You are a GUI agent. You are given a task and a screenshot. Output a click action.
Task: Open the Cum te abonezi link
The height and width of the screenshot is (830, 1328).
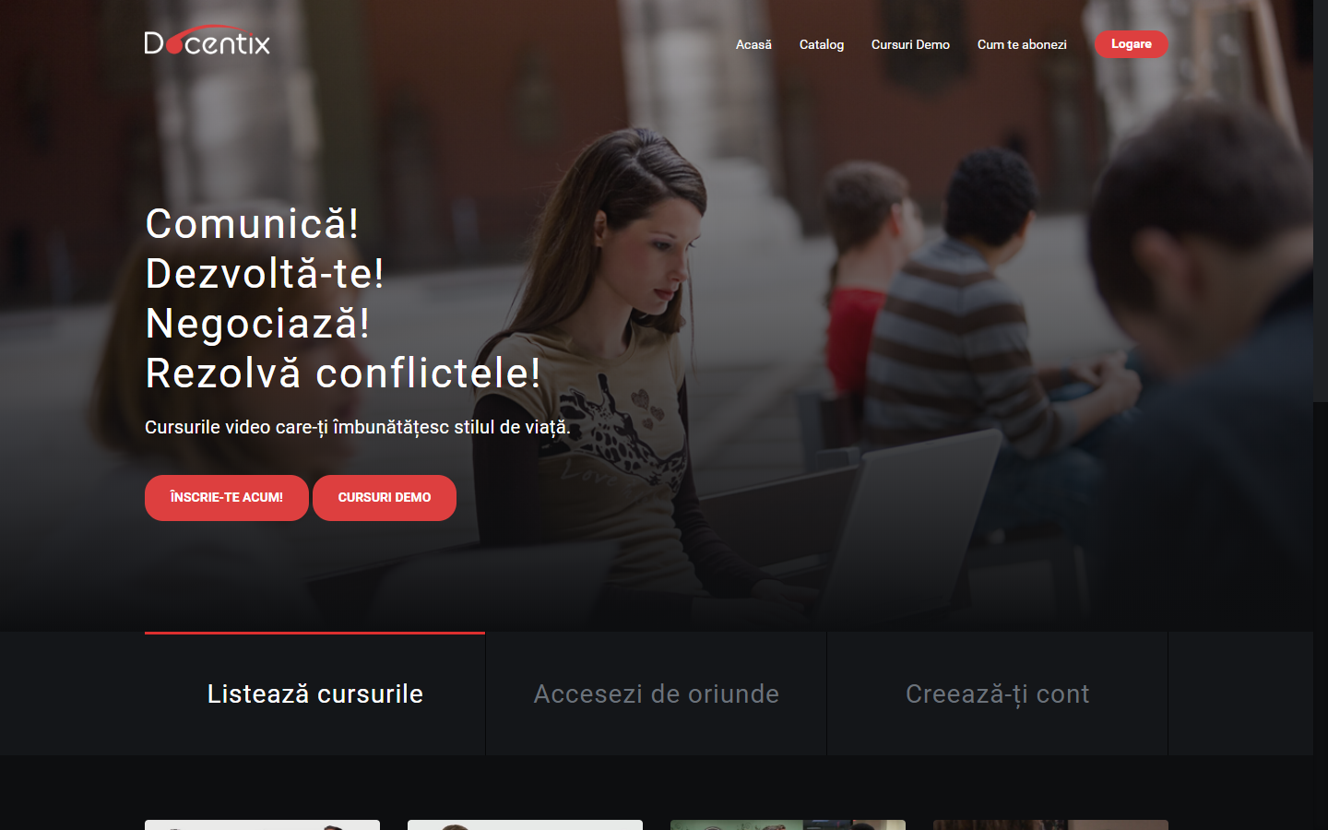coord(1022,44)
